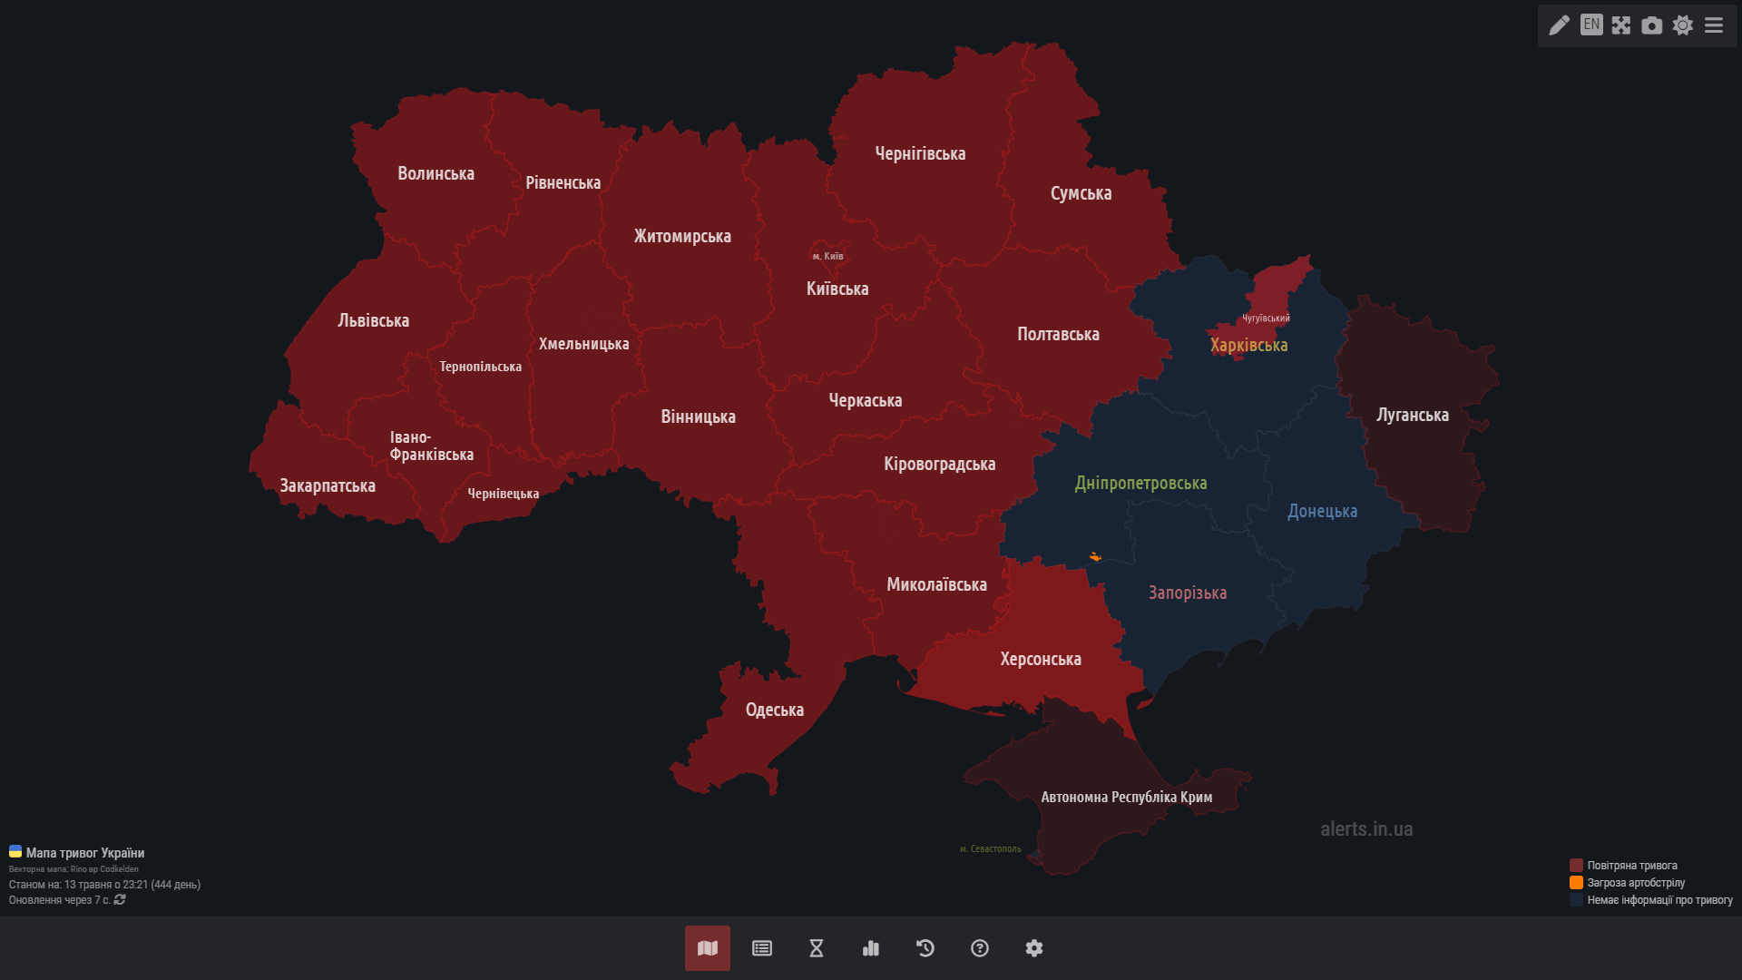This screenshot has height=980, width=1742.
Task: Select the pencil draw tool icon
Action: [1559, 25]
